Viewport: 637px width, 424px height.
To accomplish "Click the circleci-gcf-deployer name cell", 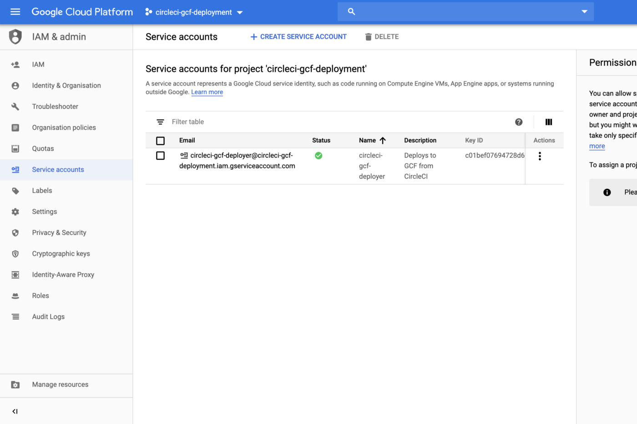I will [372, 166].
